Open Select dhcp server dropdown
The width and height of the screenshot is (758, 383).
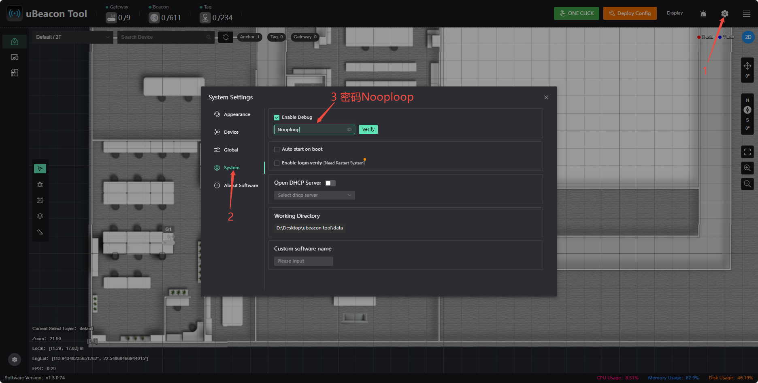(x=315, y=195)
